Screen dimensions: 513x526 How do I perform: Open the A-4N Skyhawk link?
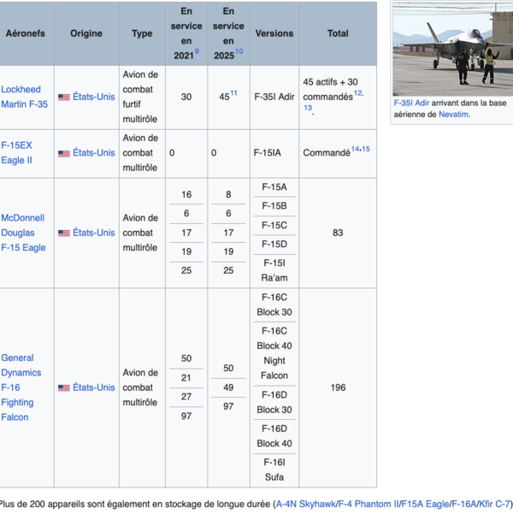coord(305,505)
